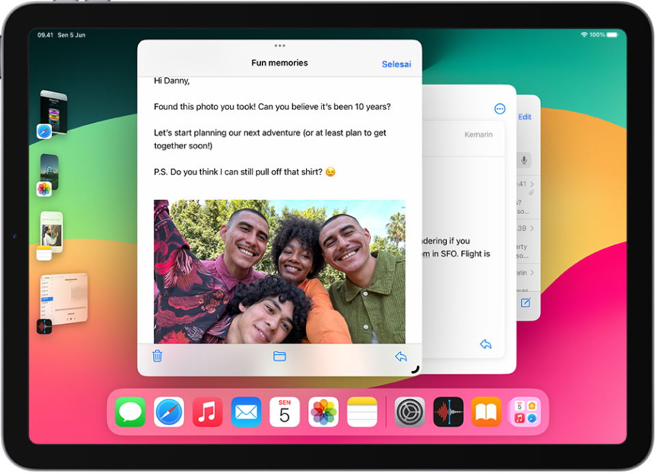Open Settings from the Dock
656x474 pixels.
coord(409,412)
